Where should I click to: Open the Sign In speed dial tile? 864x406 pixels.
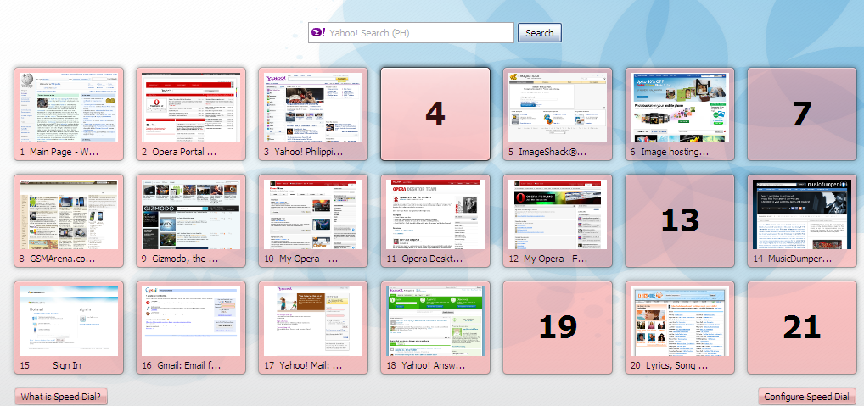coord(69,322)
